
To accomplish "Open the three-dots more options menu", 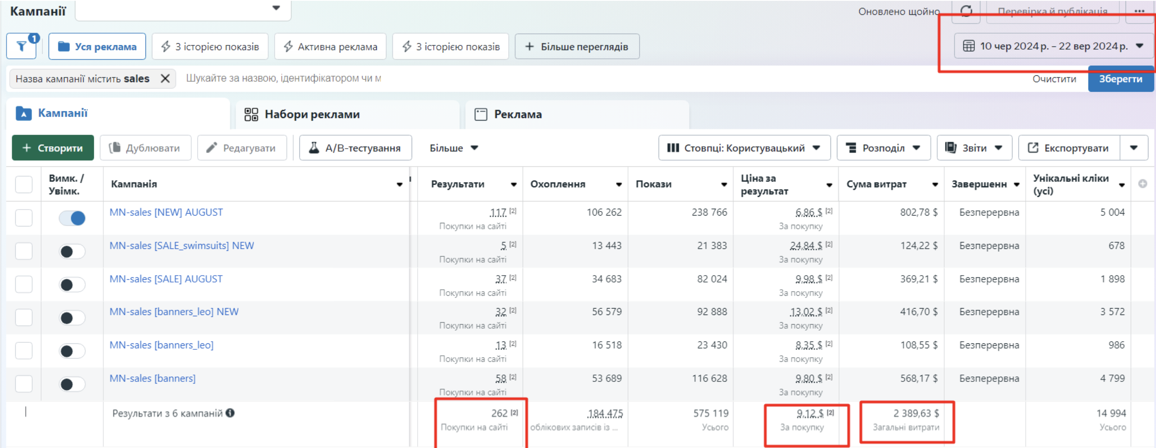I will pyautogui.click(x=1139, y=11).
